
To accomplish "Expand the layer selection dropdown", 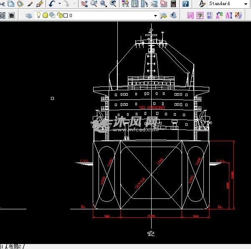I will coord(155,15).
